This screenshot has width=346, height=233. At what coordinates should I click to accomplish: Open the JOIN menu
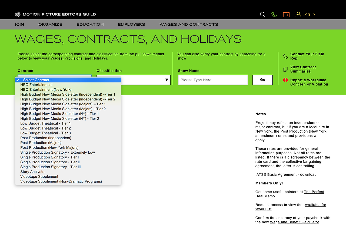tap(19, 25)
